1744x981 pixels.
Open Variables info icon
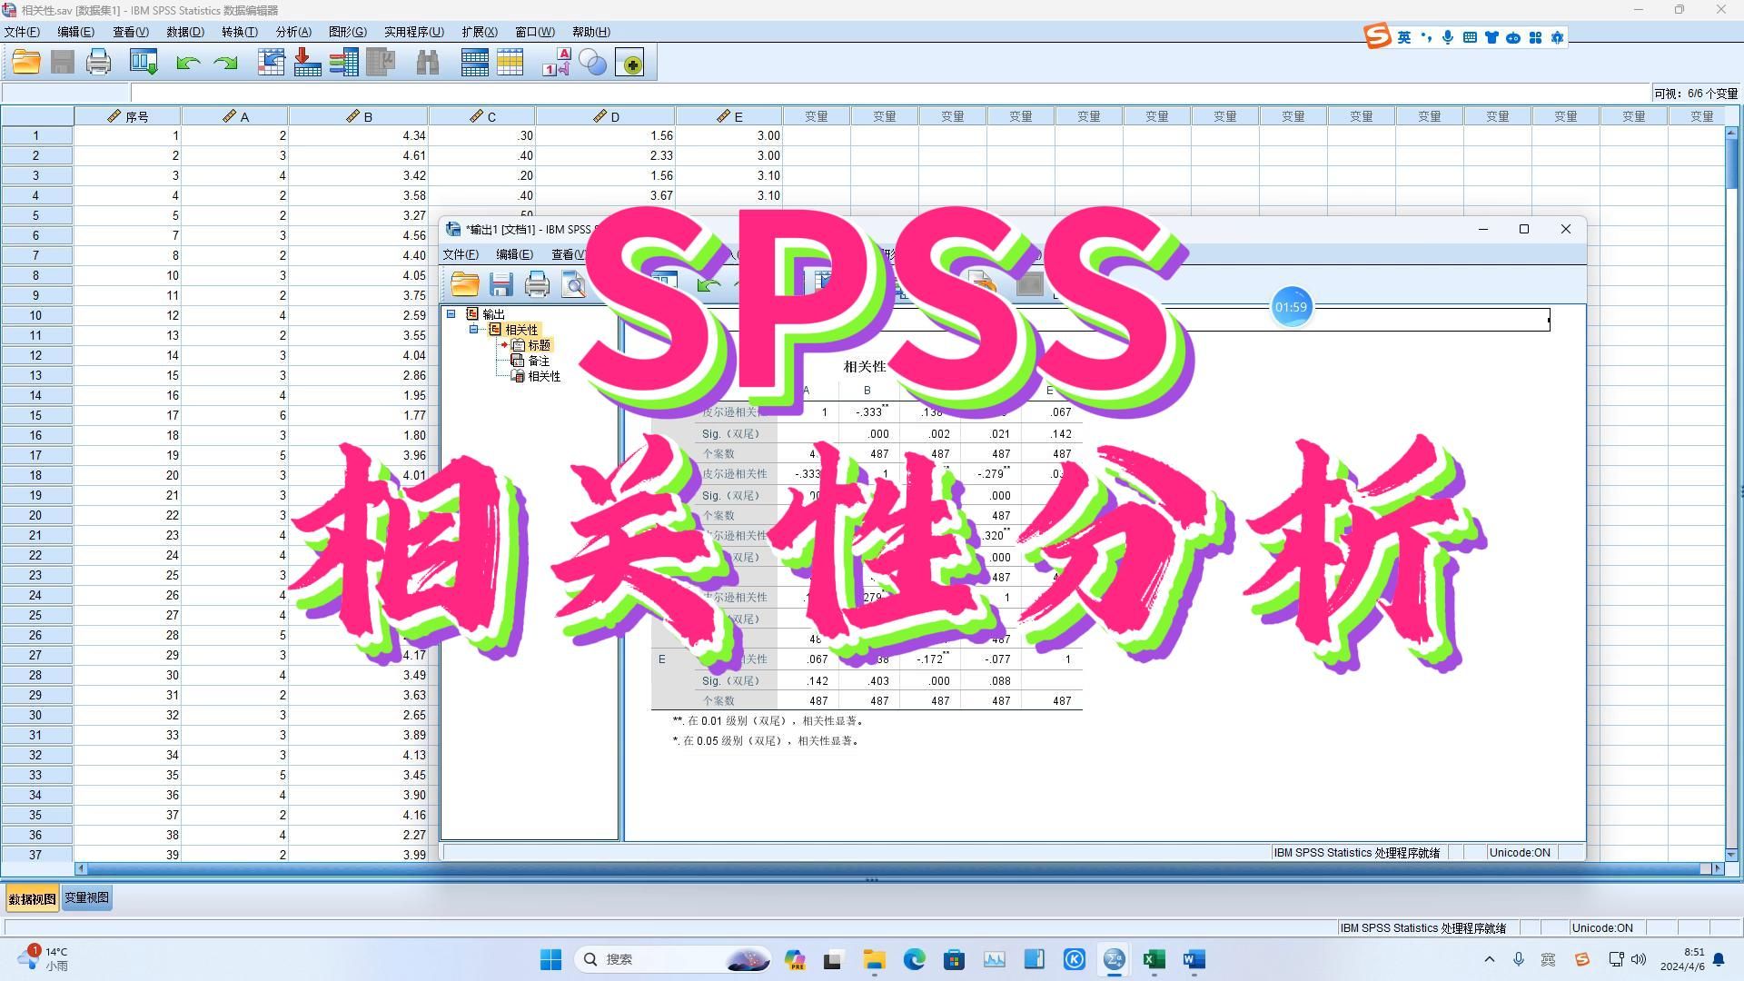(343, 63)
